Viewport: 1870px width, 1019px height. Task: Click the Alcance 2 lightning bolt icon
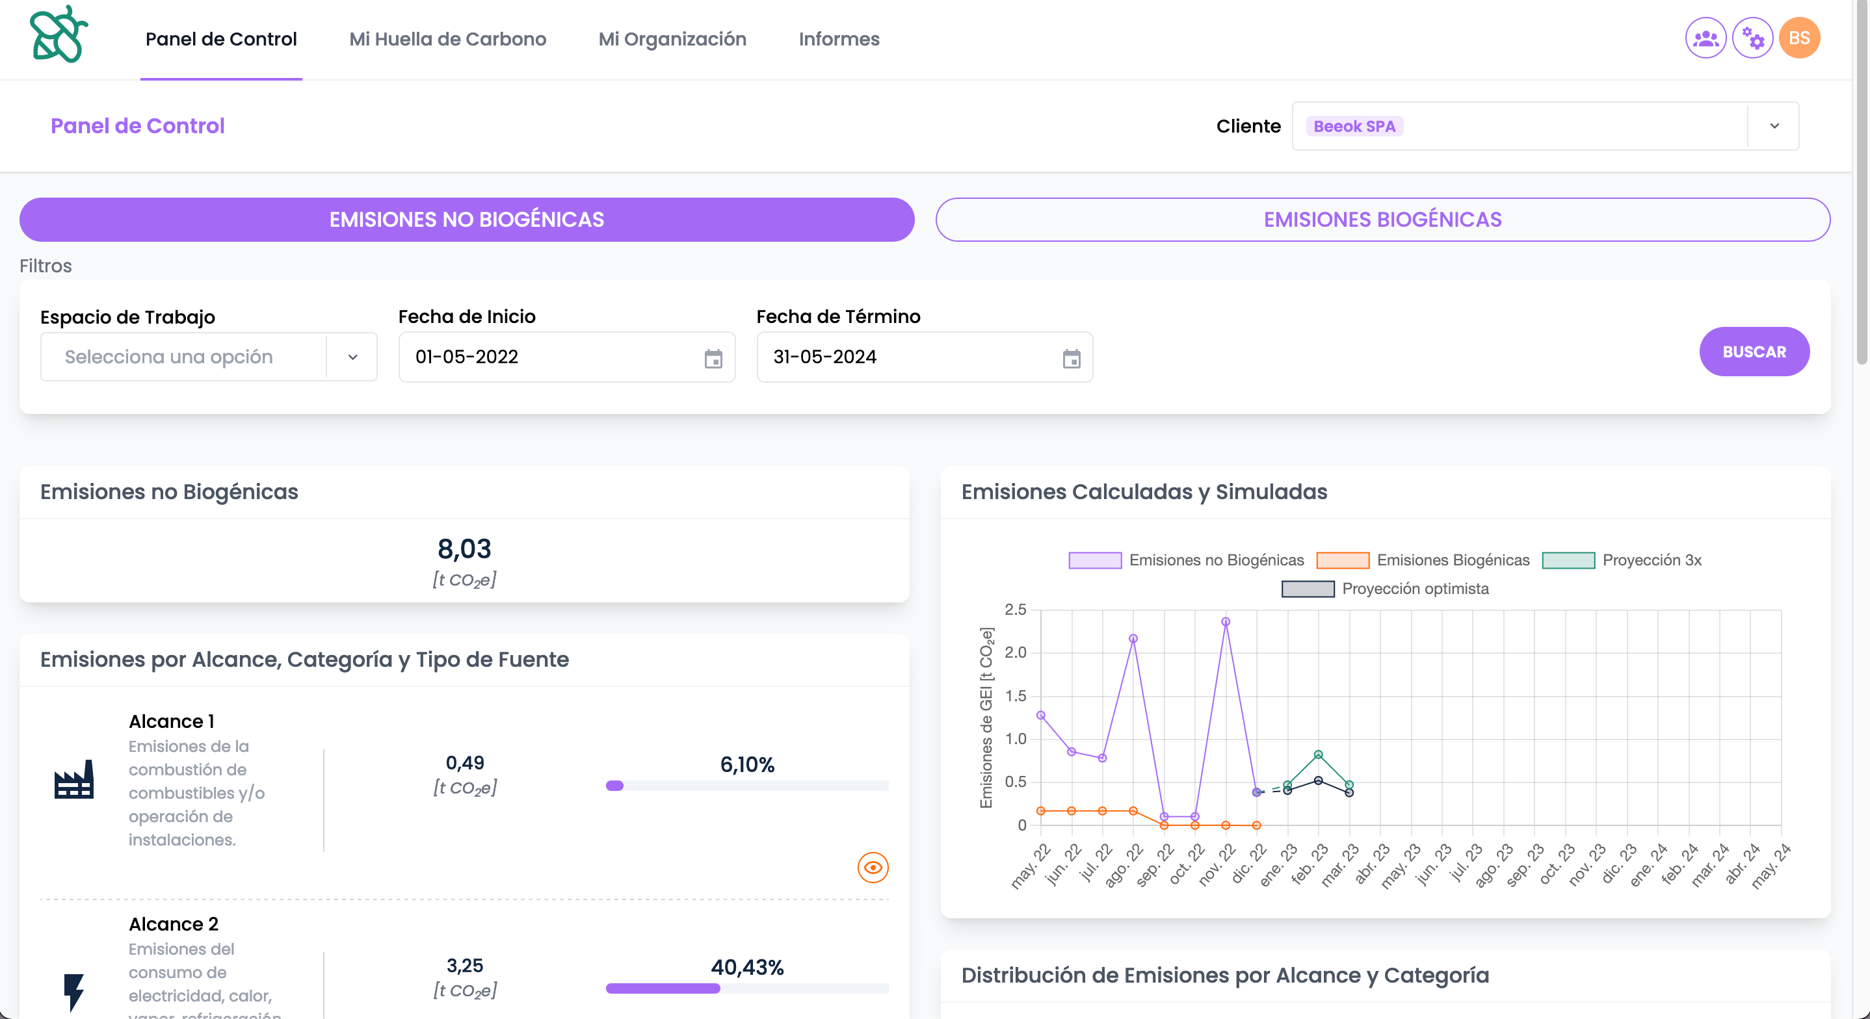point(74,992)
